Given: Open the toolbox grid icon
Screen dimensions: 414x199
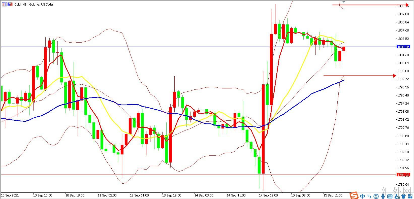Looking at the screenshot, I should pos(410,196).
